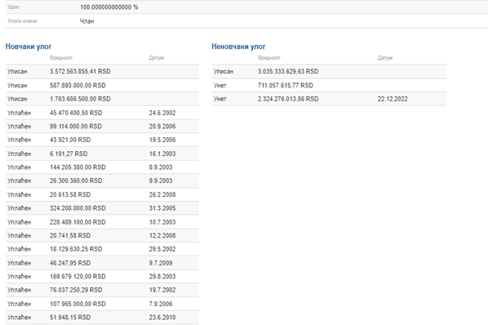Select the amount 228.489.100,00 RSD
494x325 pixels.
click(78, 222)
